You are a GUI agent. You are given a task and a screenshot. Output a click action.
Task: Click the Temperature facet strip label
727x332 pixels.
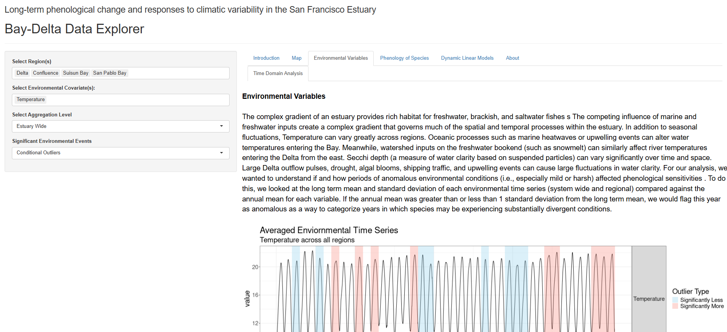(648, 299)
